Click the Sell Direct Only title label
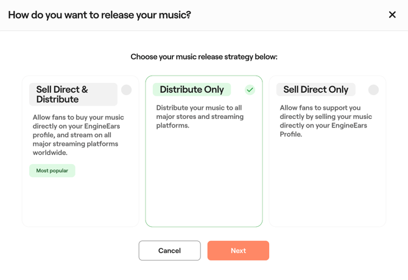The width and height of the screenshot is (408, 280). (x=315, y=90)
